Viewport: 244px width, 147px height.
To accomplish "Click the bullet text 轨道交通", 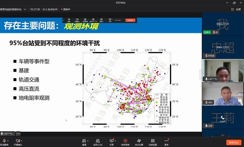I will 29,80.
